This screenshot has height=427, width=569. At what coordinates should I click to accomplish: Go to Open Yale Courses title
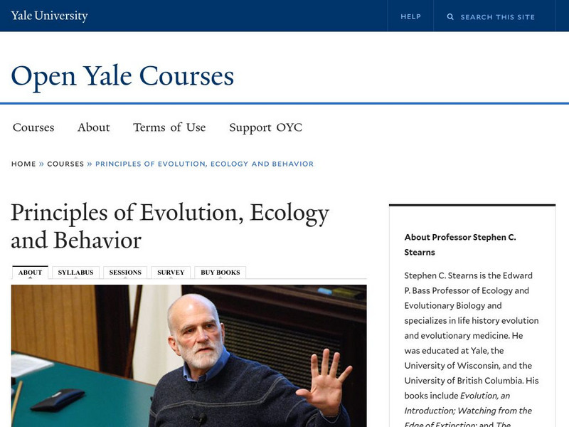click(122, 75)
